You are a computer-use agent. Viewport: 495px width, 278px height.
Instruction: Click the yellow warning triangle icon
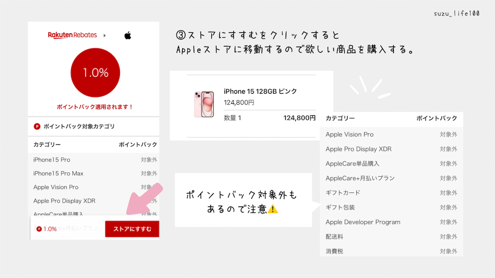point(273,209)
